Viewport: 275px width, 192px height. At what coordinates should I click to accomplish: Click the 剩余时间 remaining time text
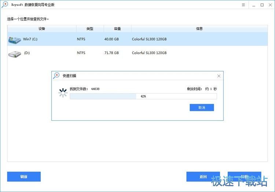click(x=202, y=89)
